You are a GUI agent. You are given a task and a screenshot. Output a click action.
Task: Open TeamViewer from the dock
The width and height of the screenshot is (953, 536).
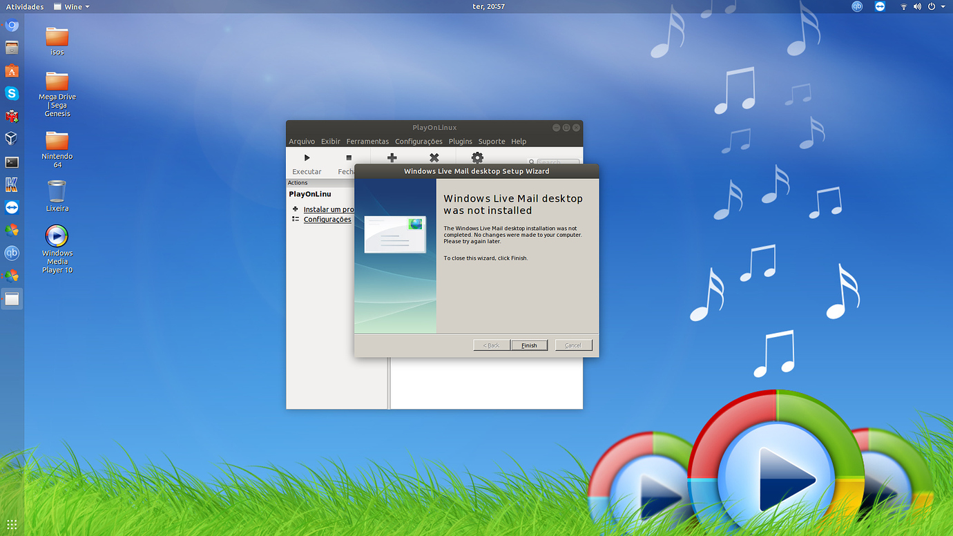(x=12, y=207)
